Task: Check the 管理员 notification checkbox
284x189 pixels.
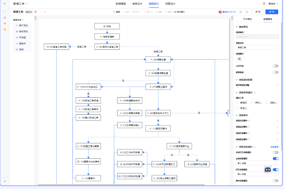Action: [237, 103]
